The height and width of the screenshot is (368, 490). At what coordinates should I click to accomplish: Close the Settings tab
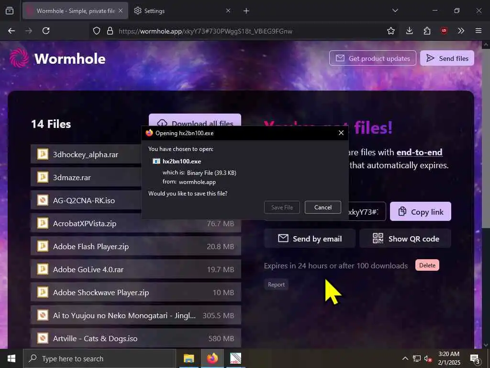(228, 11)
